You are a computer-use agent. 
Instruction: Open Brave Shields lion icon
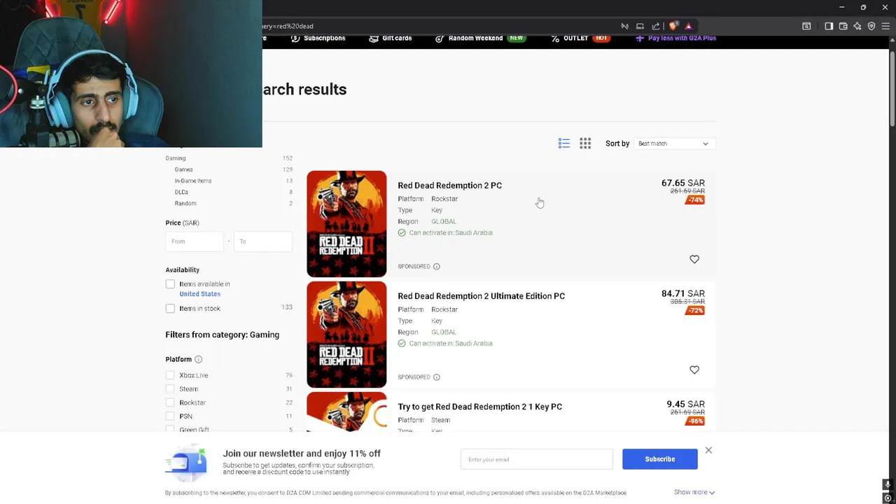point(673,27)
